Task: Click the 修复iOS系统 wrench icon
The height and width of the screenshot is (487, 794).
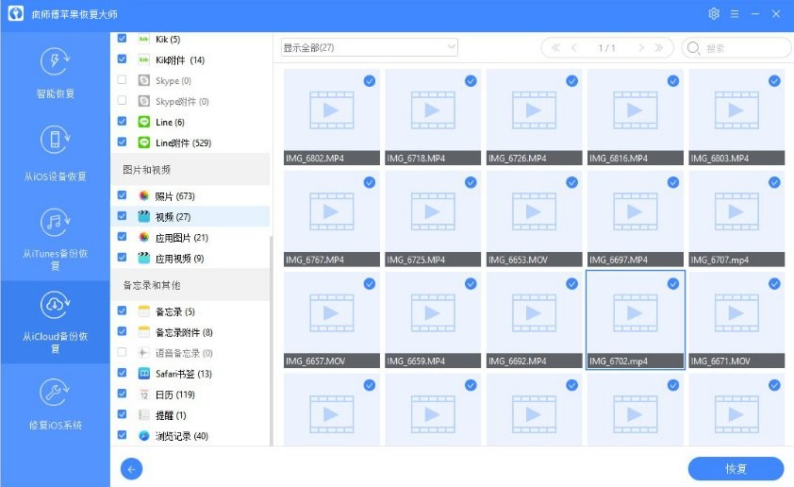Action: click(x=55, y=393)
